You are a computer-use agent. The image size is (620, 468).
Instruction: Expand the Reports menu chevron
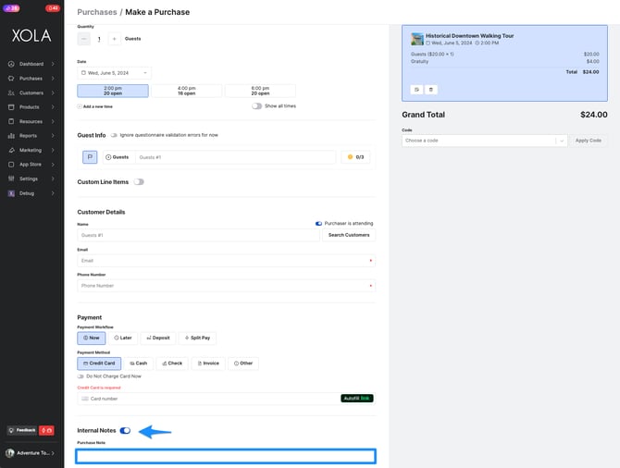point(53,136)
